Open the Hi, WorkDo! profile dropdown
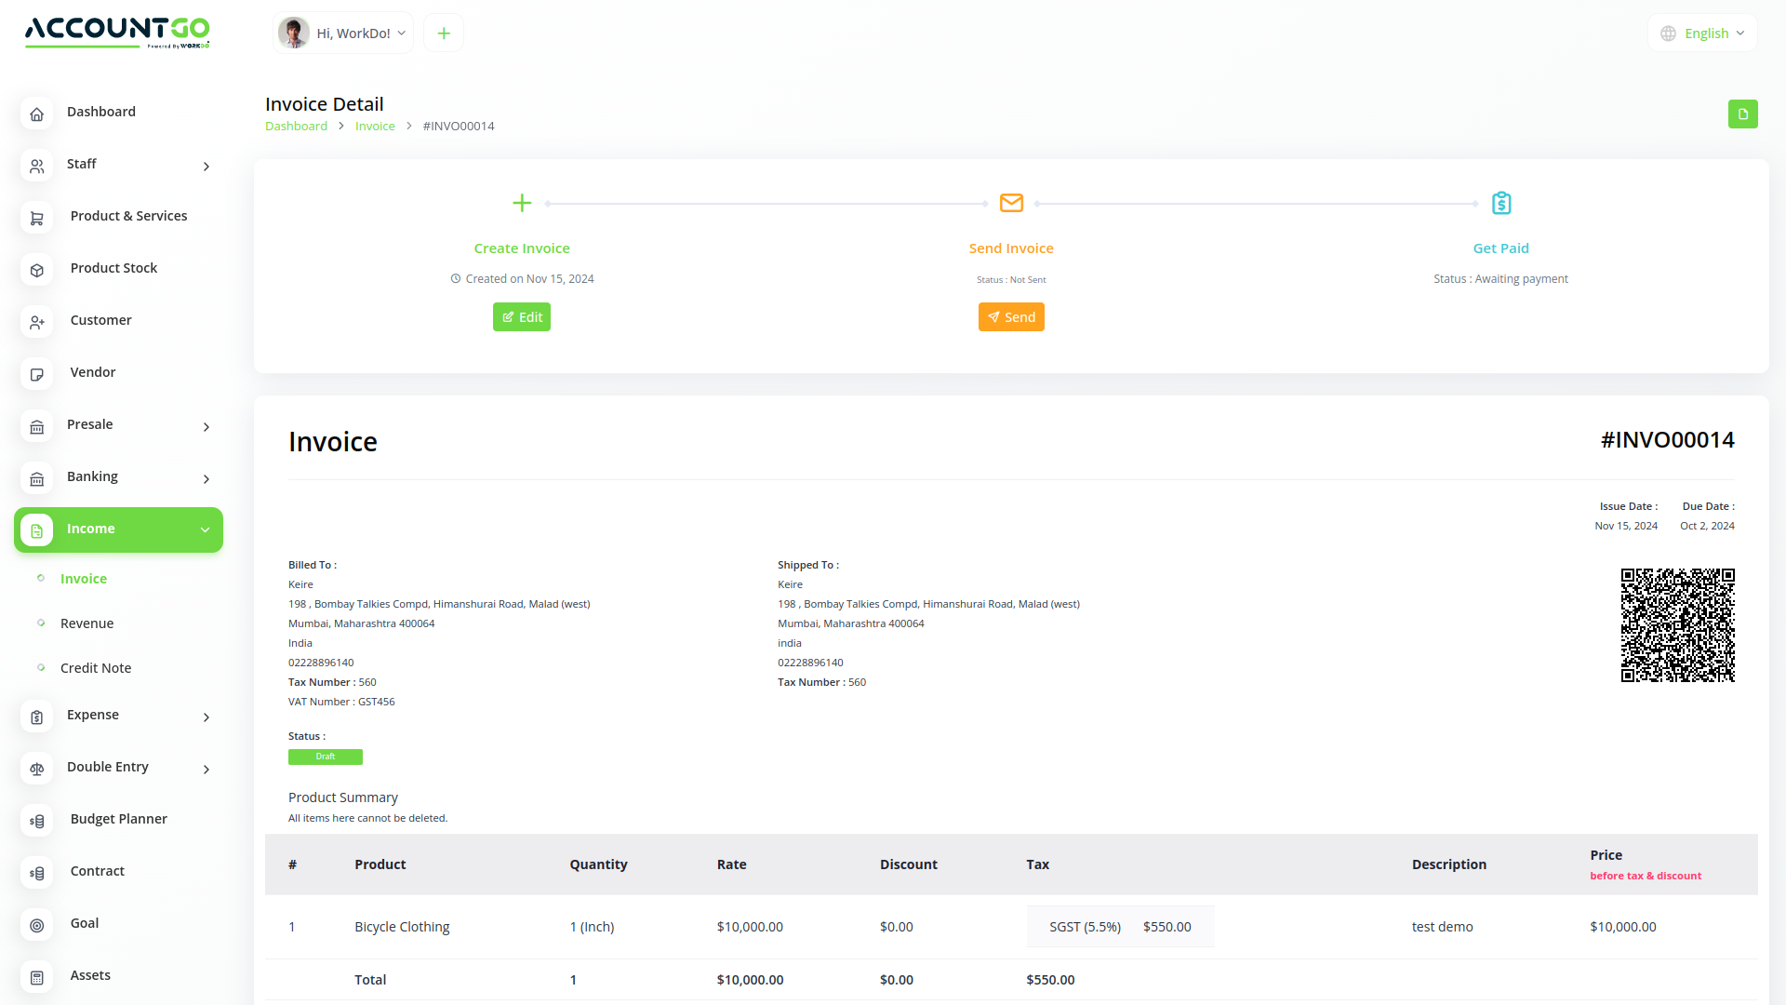Viewport: 1786px width, 1005px height. coord(342,33)
